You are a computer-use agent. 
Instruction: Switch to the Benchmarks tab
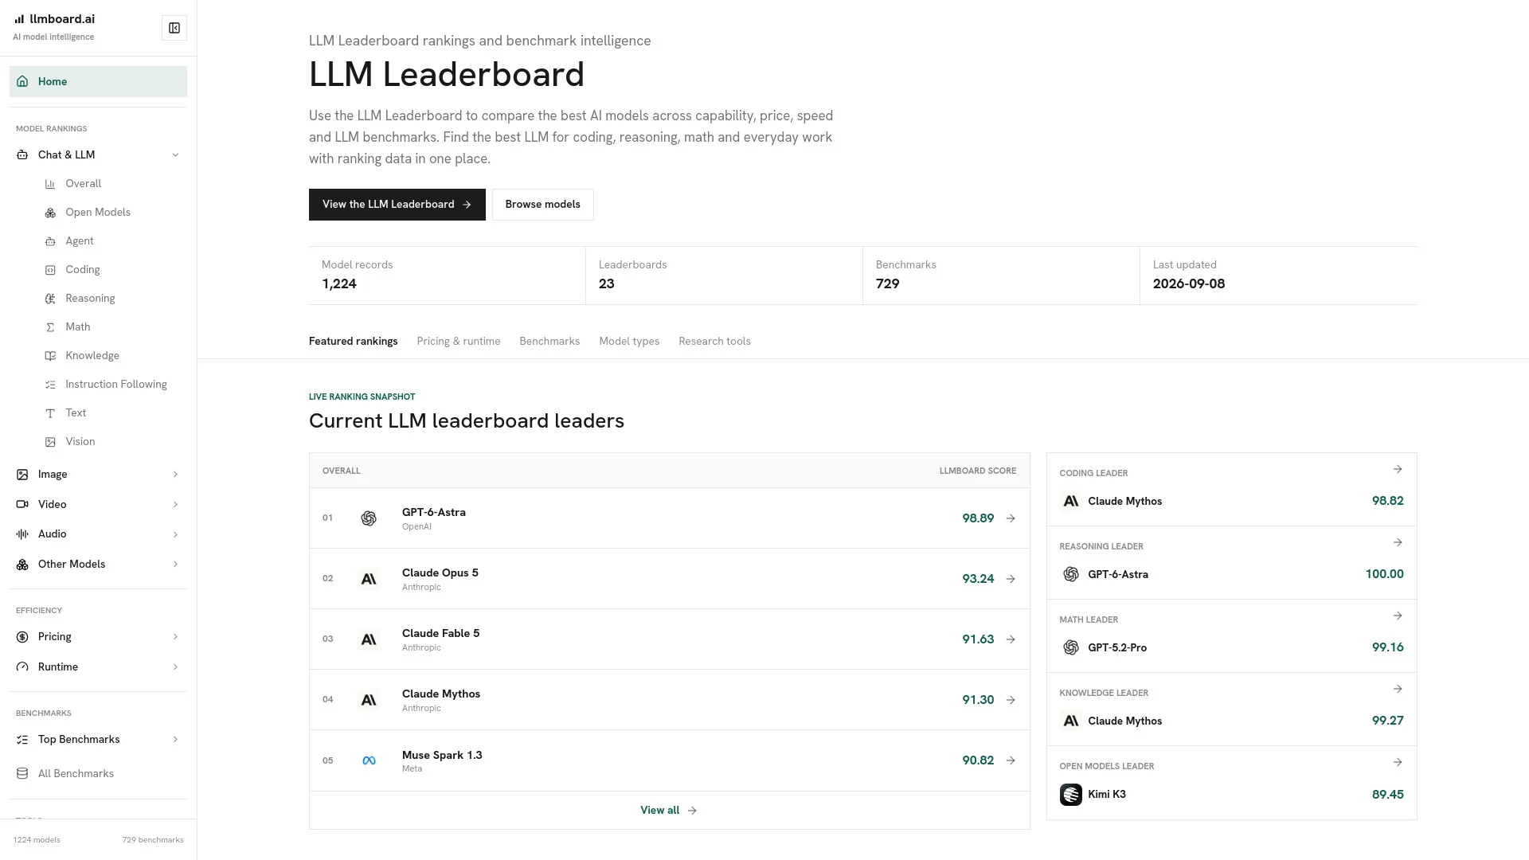click(x=549, y=342)
